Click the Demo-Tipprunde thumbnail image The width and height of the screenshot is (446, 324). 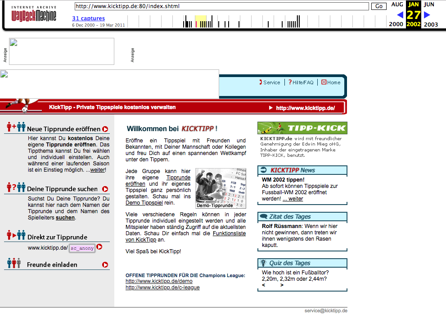coord(221,188)
